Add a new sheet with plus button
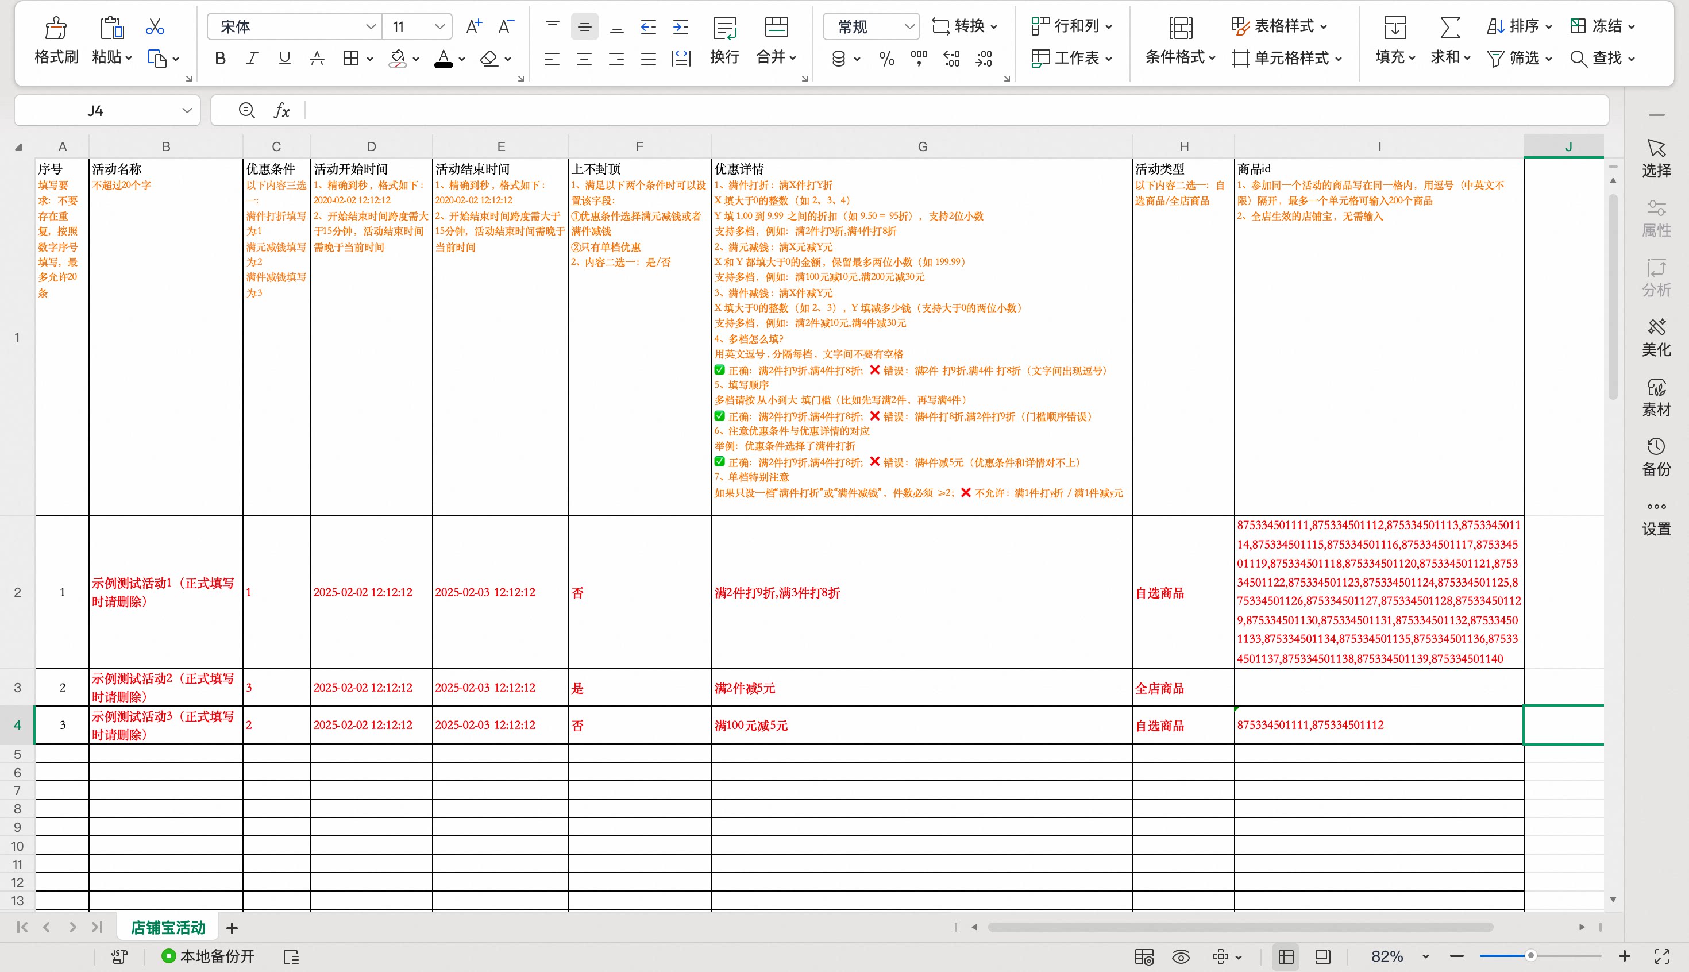Screen dimensions: 1689x972 point(232,928)
